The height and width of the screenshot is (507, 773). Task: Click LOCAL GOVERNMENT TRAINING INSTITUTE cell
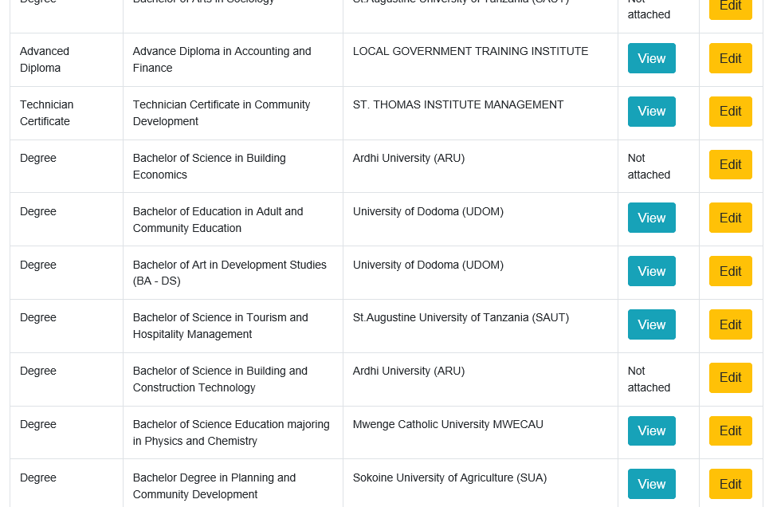pos(470,52)
